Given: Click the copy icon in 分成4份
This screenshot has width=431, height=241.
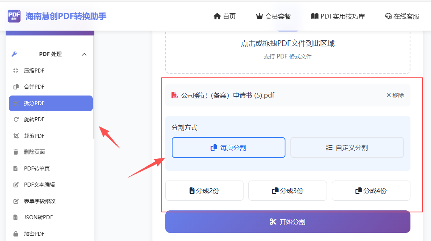Looking at the screenshot, I should pos(358,191).
